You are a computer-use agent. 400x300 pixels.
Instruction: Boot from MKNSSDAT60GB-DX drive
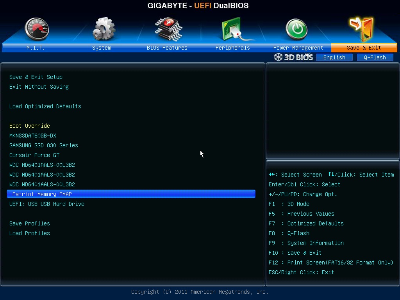tap(33, 136)
